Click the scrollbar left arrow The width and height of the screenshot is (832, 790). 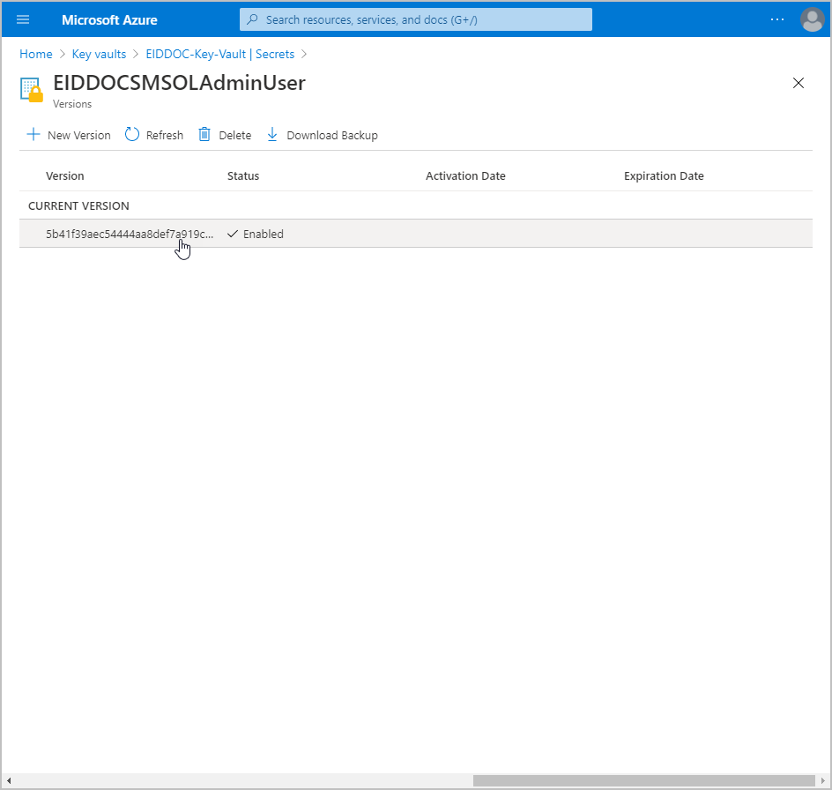(9, 780)
